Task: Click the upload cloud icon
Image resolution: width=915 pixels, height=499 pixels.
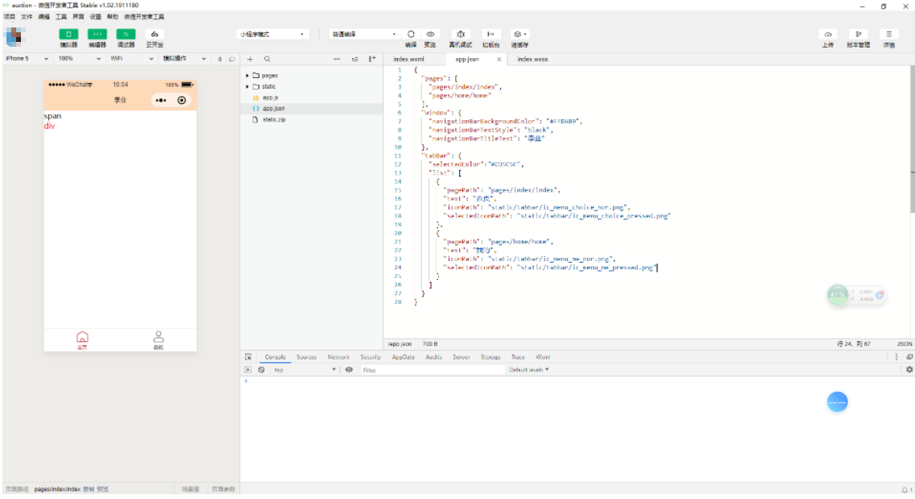Action: (x=827, y=35)
